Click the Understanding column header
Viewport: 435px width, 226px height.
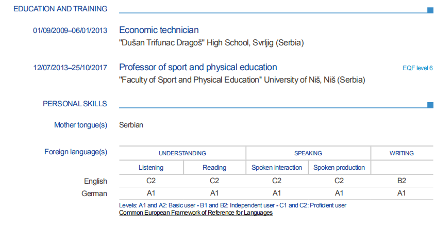(182, 153)
